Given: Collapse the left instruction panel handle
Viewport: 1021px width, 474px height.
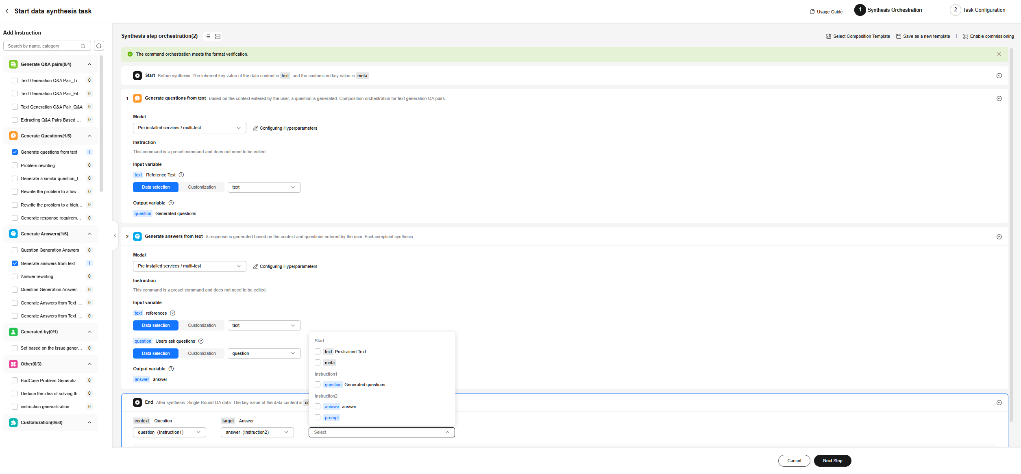Looking at the screenshot, I should pyautogui.click(x=115, y=235).
